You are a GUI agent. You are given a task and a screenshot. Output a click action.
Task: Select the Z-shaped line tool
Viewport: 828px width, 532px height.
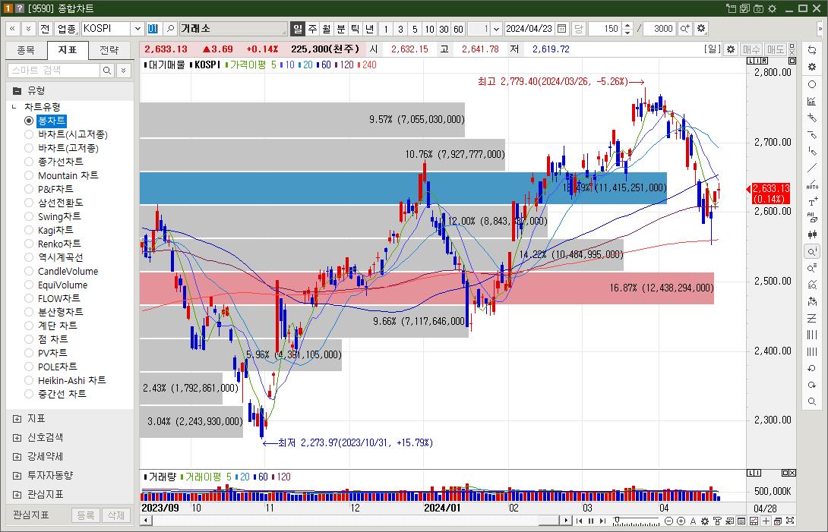pos(812,318)
